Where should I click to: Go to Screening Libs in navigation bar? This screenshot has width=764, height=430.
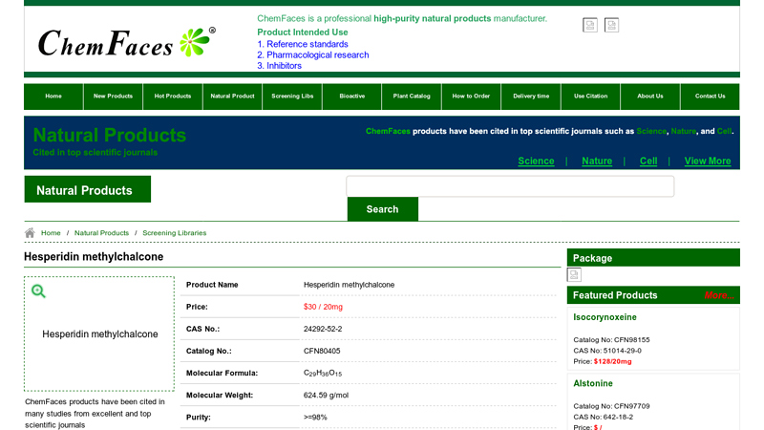pos(292,97)
